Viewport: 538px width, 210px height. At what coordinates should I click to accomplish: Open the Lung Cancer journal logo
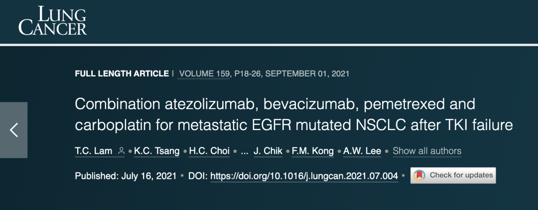(x=52, y=20)
